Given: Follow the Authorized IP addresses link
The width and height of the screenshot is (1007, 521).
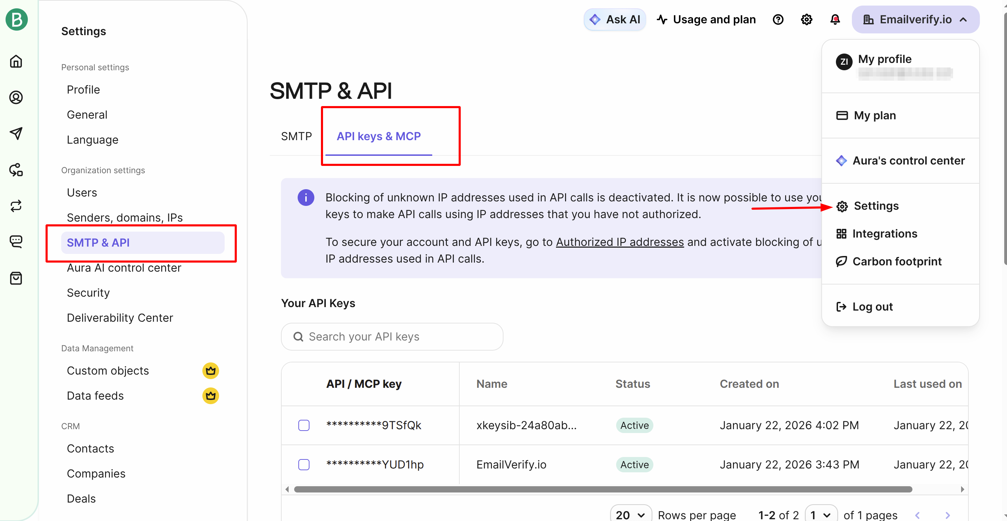Looking at the screenshot, I should coord(620,242).
